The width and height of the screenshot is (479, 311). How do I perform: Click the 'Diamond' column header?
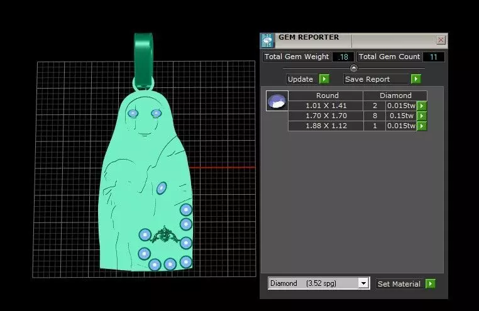coord(395,95)
